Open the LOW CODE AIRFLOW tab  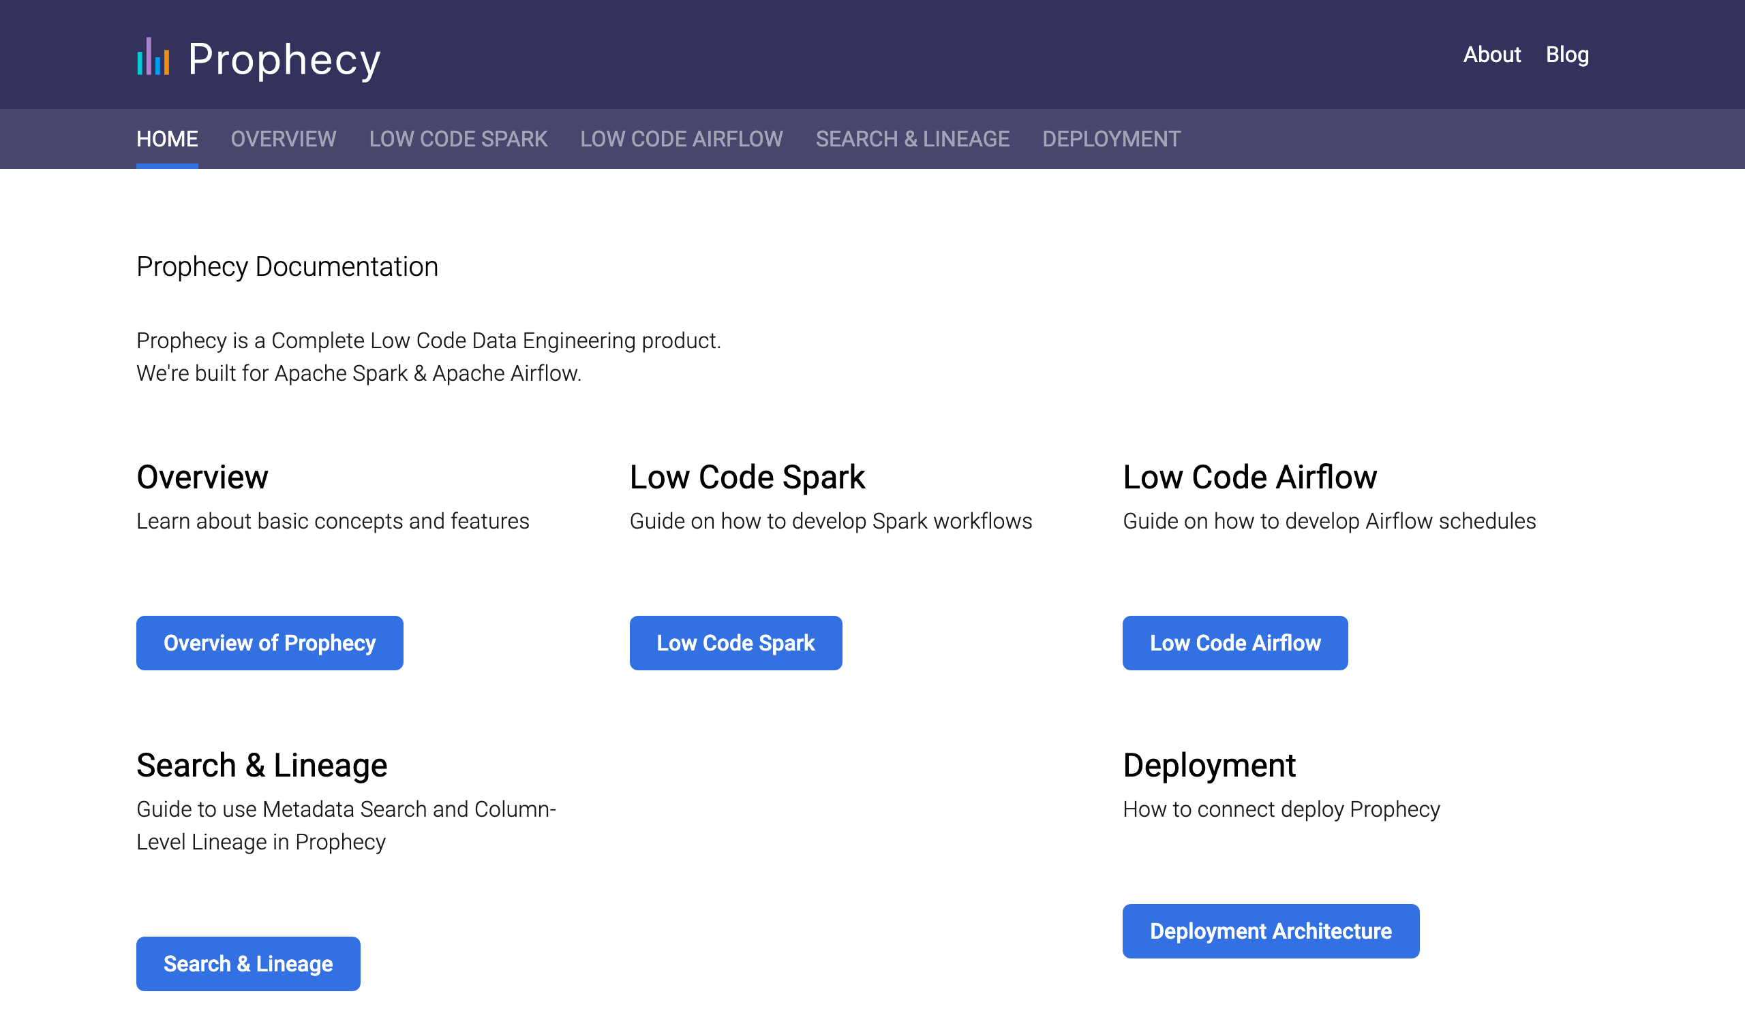[x=682, y=139]
